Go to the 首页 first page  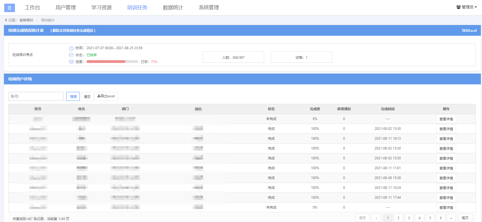362,218
